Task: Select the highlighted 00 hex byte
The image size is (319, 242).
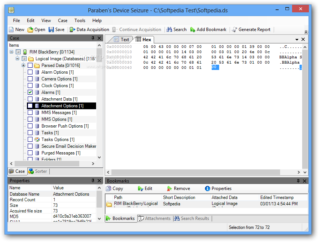Action: pos(215,67)
